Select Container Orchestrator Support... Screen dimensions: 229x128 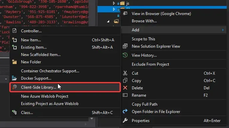(x=65, y=71)
